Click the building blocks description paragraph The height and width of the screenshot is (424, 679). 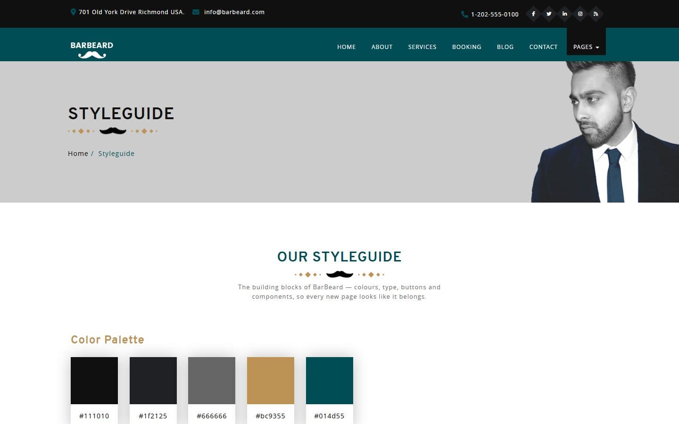pos(339,292)
